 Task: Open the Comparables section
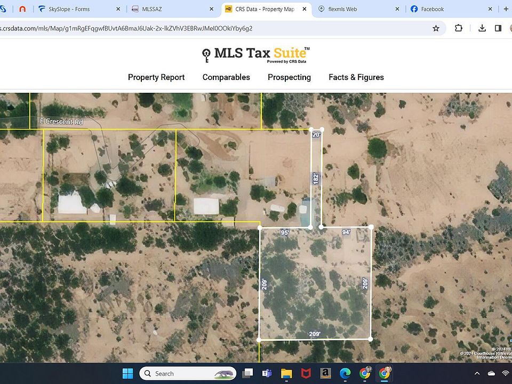pos(226,77)
